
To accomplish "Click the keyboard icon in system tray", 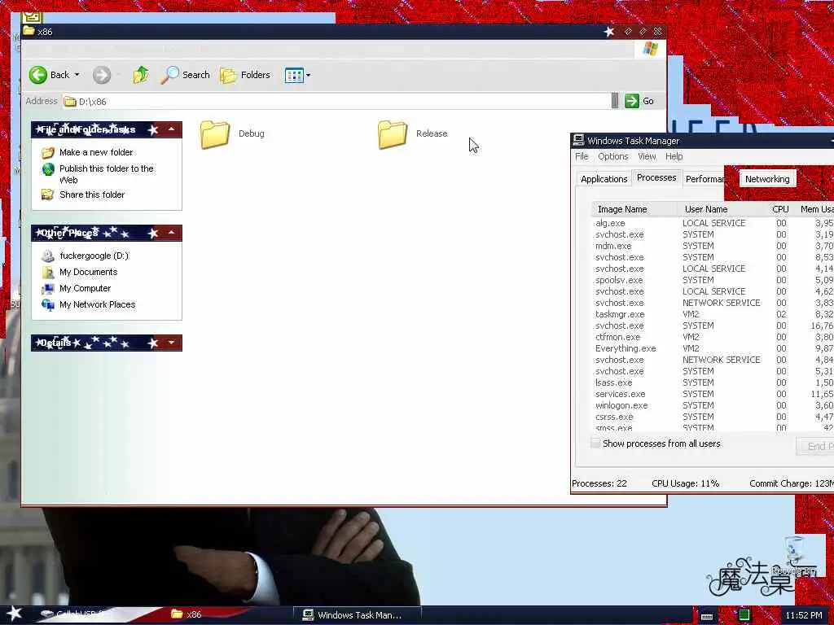I will (707, 616).
